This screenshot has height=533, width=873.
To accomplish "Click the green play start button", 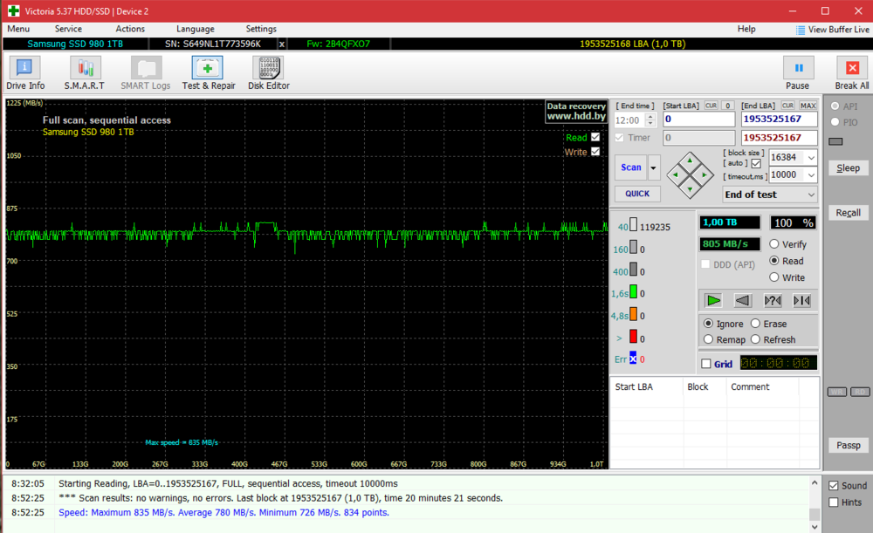I will tap(714, 300).
